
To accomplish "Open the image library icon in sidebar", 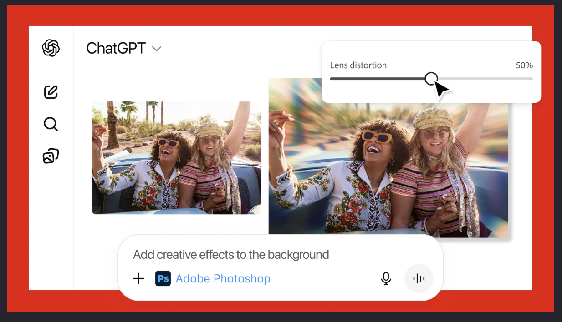I will click(51, 156).
